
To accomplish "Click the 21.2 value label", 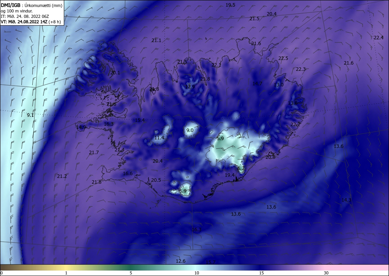I will click(x=62, y=176).
